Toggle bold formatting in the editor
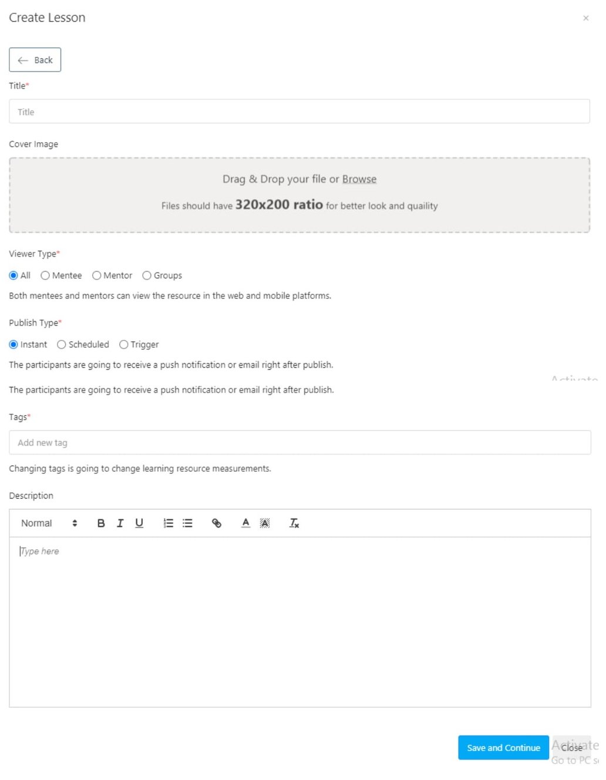Viewport: 606px width, 780px height. (x=101, y=523)
